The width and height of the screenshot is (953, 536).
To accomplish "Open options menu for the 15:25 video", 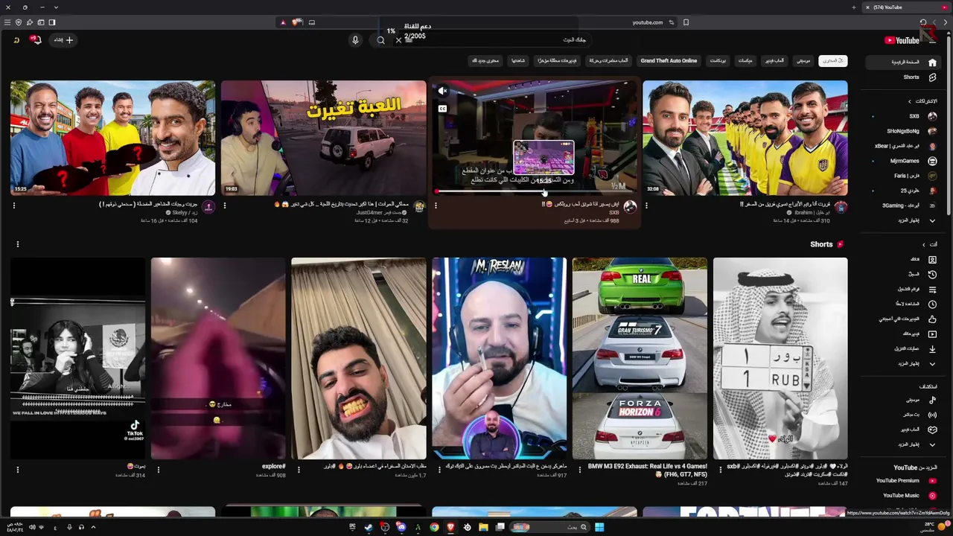I will pyautogui.click(x=13, y=205).
